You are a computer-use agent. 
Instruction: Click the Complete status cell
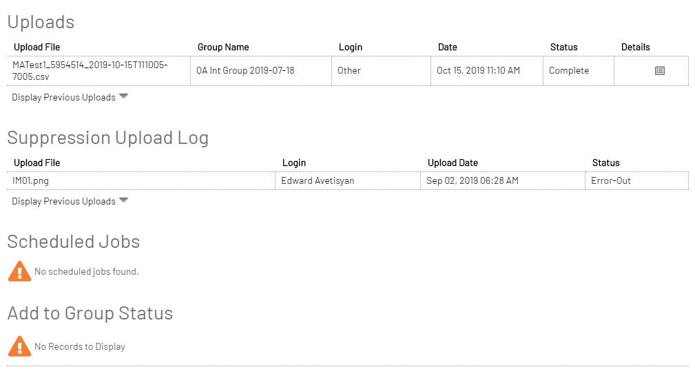point(569,70)
